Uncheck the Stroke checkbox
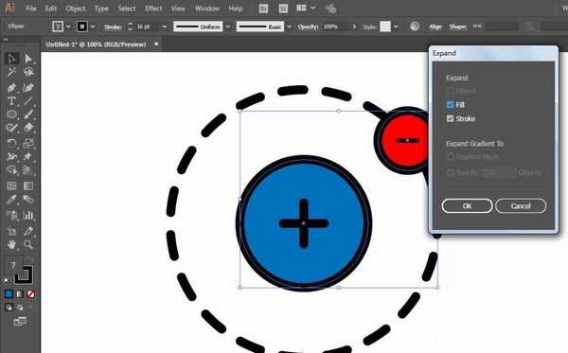This screenshot has width=568, height=353. pyautogui.click(x=451, y=118)
